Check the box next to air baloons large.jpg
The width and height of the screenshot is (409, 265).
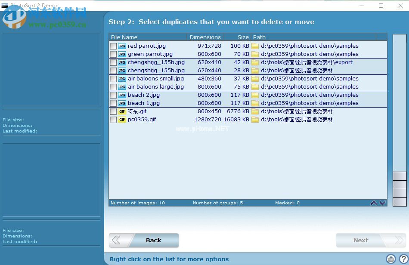[113, 87]
